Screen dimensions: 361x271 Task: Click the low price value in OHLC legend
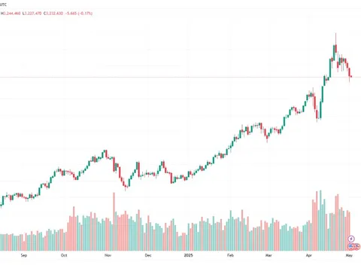[33, 13]
